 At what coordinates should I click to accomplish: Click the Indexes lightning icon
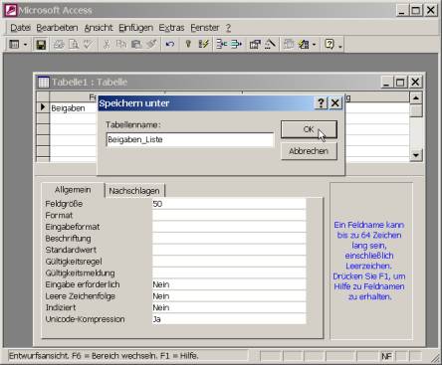(203, 44)
